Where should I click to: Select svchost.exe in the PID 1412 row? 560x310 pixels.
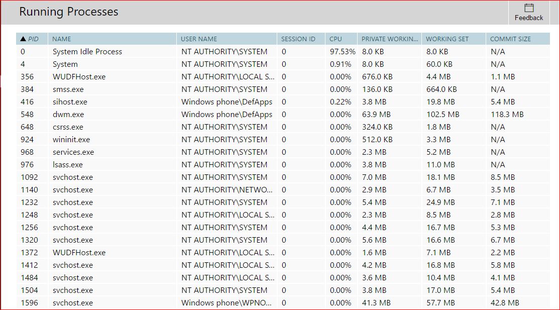72,265
